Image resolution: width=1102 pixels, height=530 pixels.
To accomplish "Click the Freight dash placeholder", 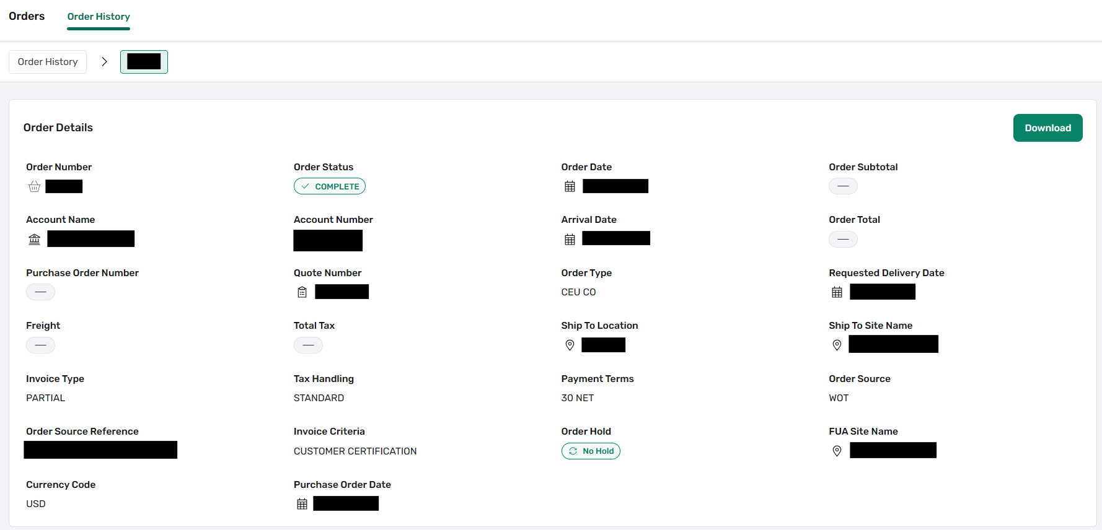I will coord(40,345).
